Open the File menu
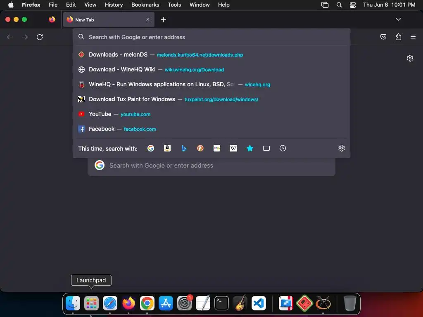The height and width of the screenshot is (317, 423). click(53, 5)
